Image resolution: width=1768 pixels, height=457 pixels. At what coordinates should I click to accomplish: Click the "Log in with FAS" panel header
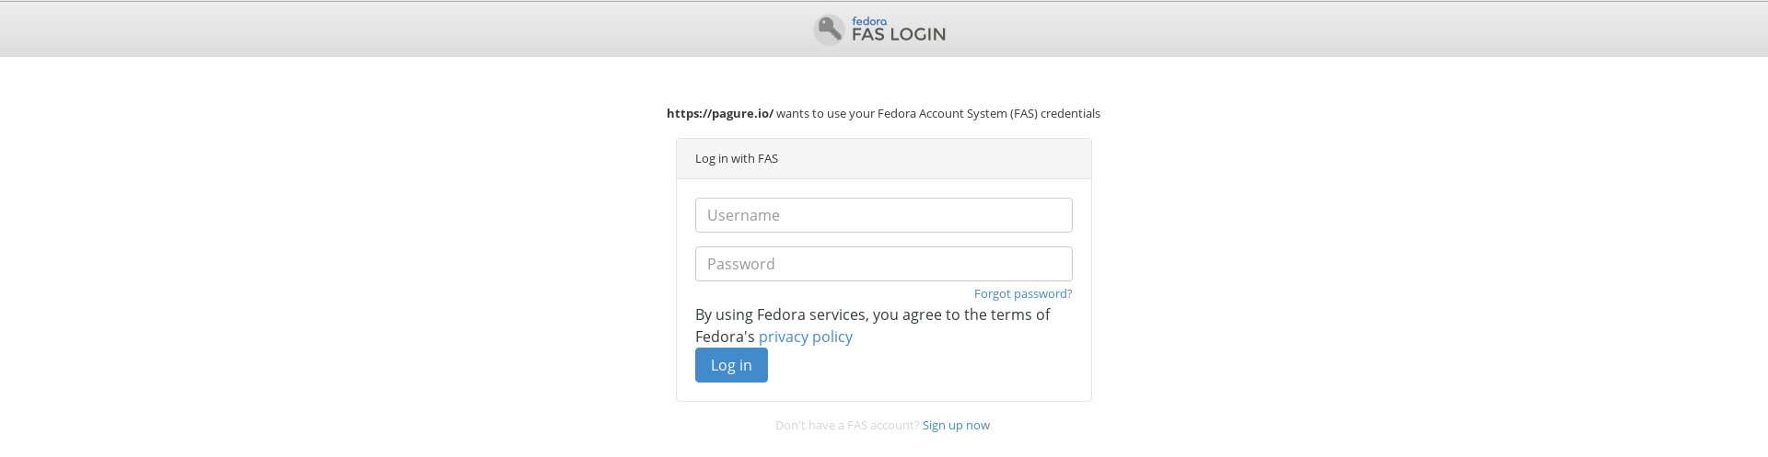[736, 159]
